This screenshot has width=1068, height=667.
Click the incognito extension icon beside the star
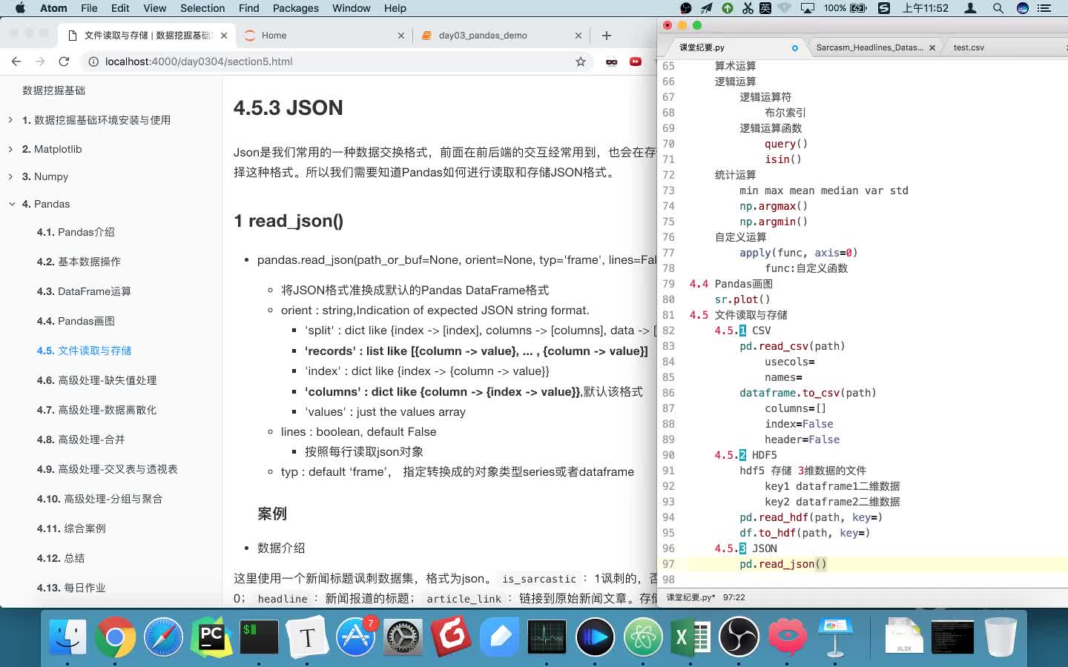coord(610,62)
